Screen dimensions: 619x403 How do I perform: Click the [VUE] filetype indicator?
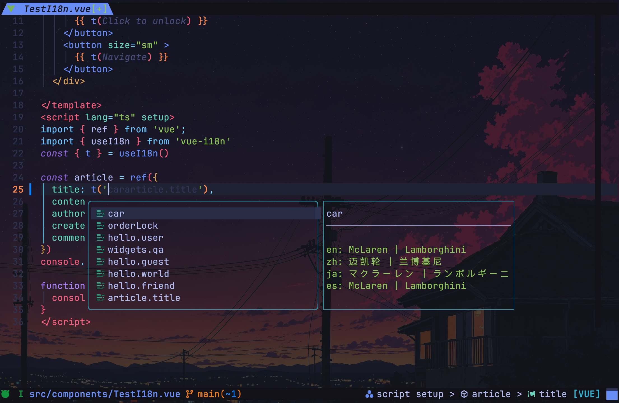point(587,394)
